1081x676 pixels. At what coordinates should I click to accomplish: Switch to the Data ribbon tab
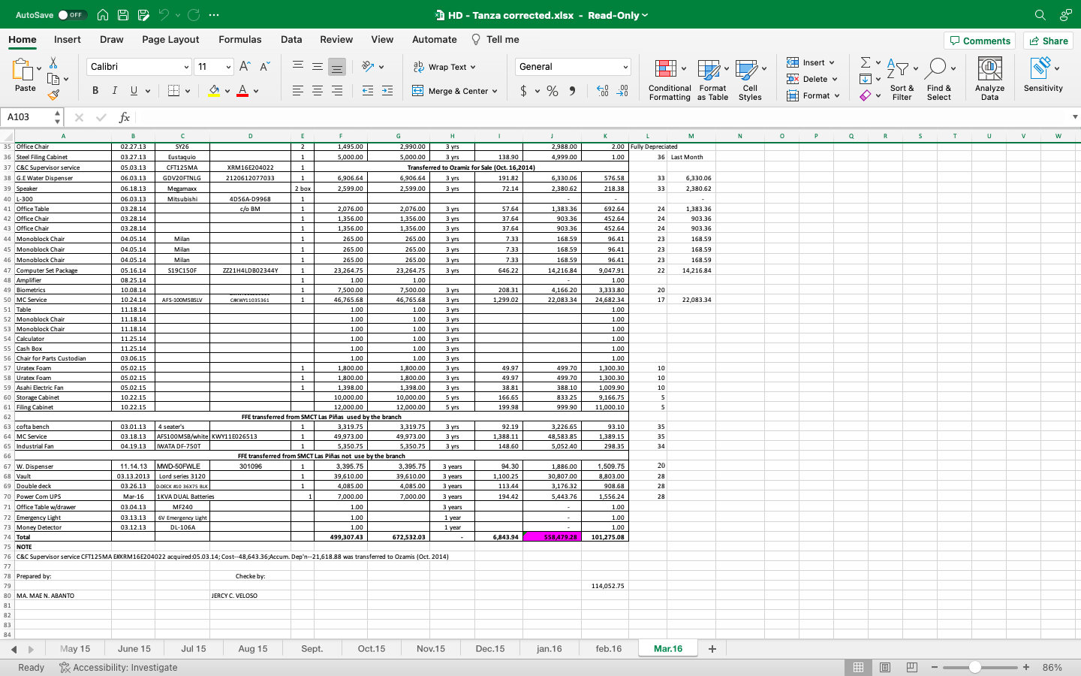click(x=291, y=40)
